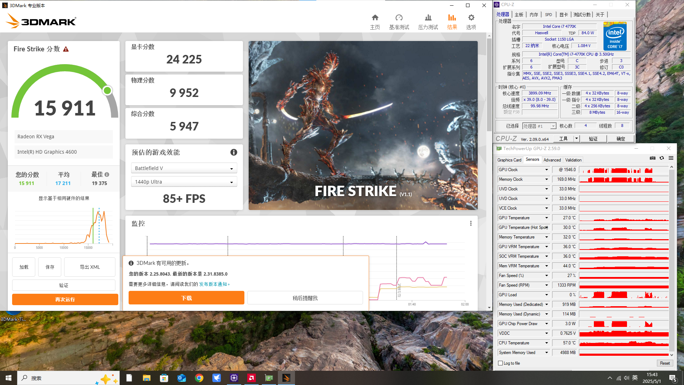Open GPU-Z Advanced tab
The width and height of the screenshot is (684, 385).
point(552,160)
